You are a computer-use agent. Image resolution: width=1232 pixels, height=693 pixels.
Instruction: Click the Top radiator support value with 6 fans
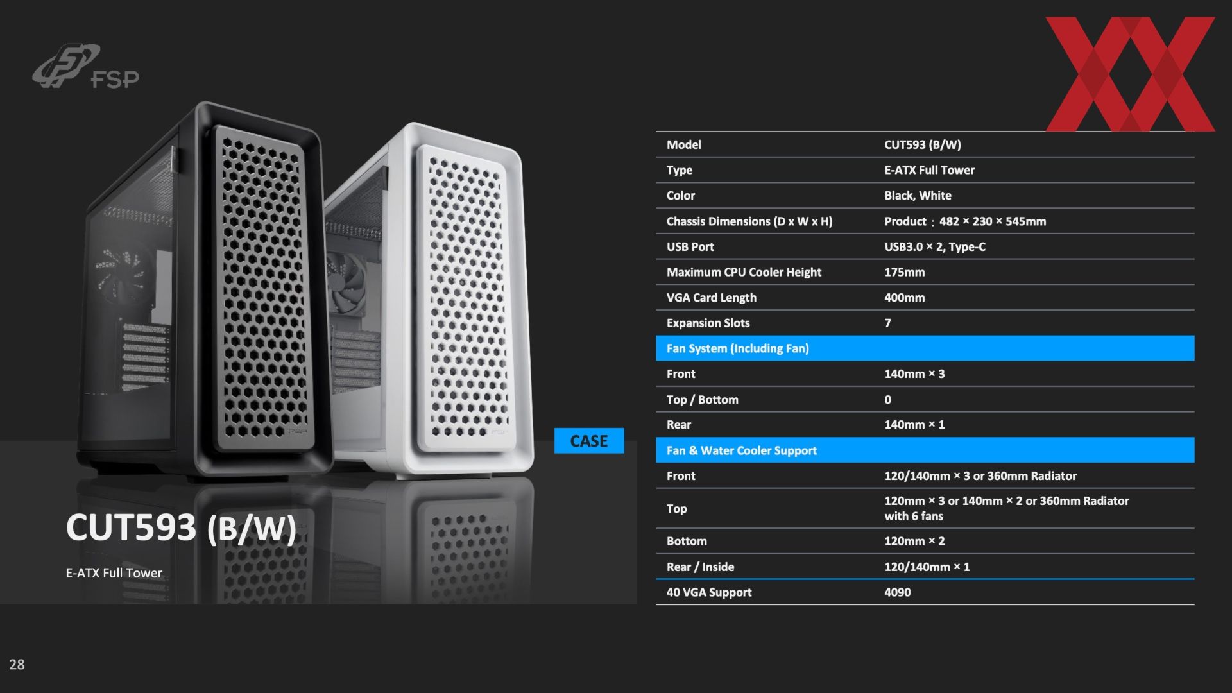pyautogui.click(x=1007, y=508)
